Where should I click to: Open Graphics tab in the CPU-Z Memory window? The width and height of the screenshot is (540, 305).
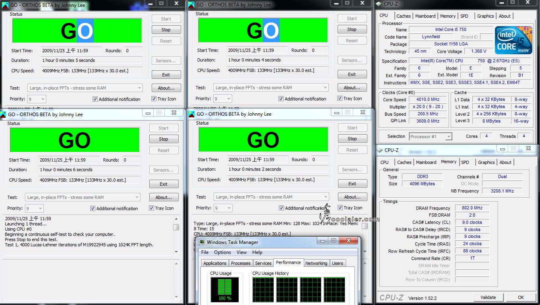pos(486,162)
